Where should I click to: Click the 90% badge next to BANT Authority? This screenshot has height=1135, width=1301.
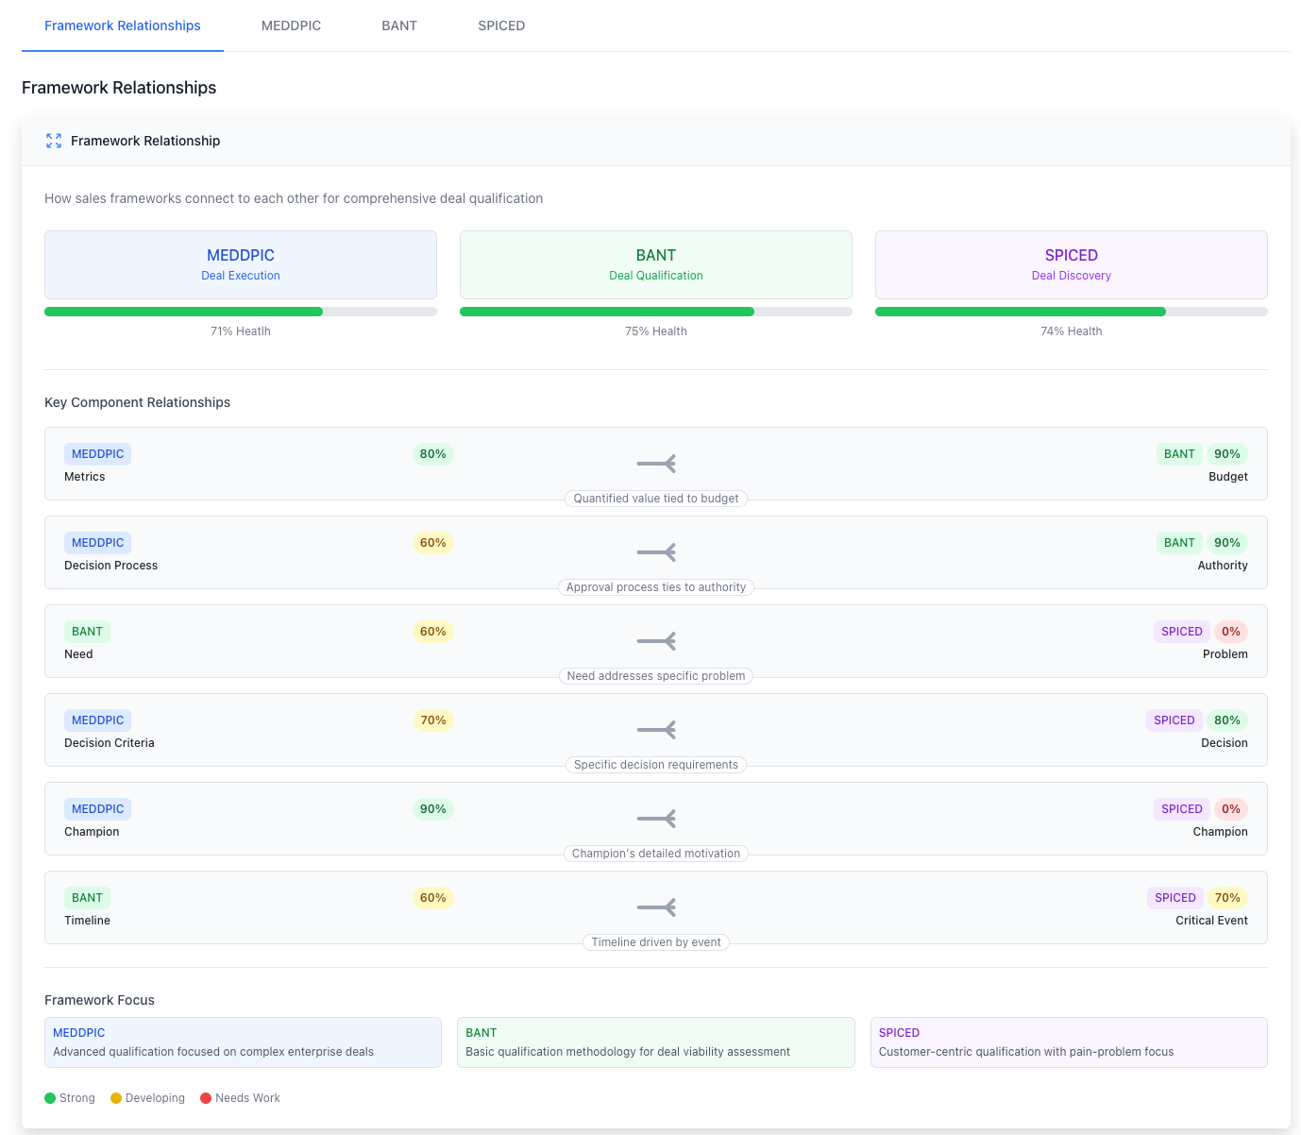[x=1227, y=542]
